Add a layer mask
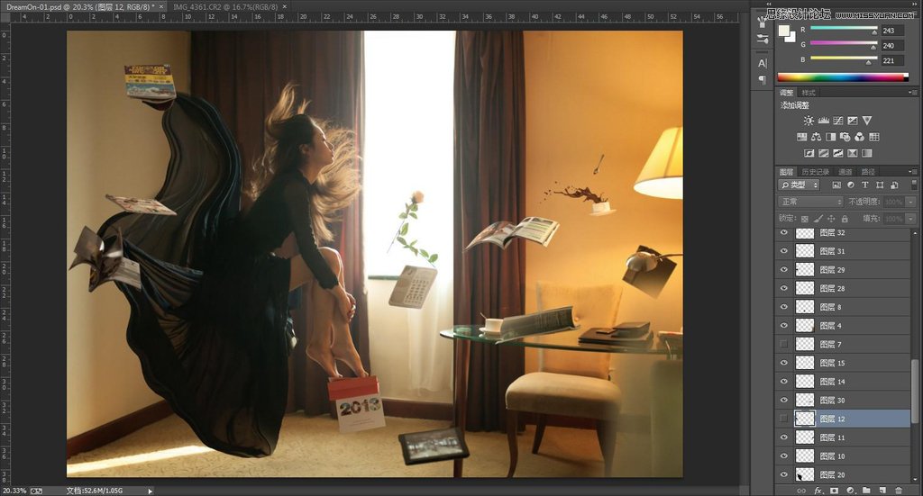Image resolution: width=923 pixels, height=496 pixels. pyautogui.click(x=834, y=491)
